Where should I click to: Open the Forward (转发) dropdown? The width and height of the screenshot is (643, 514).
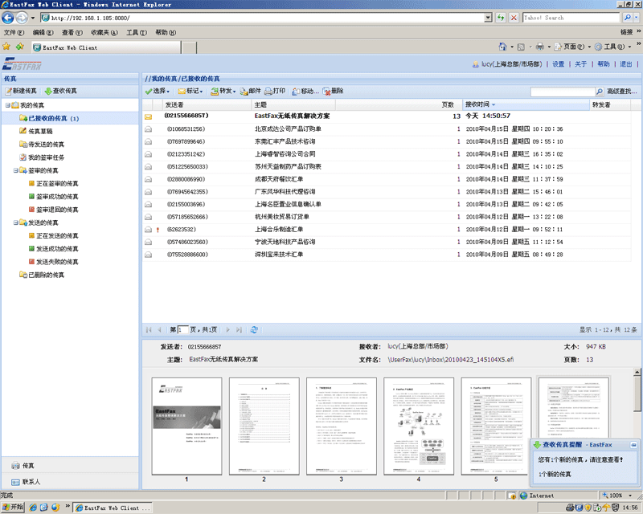point(223,91)
